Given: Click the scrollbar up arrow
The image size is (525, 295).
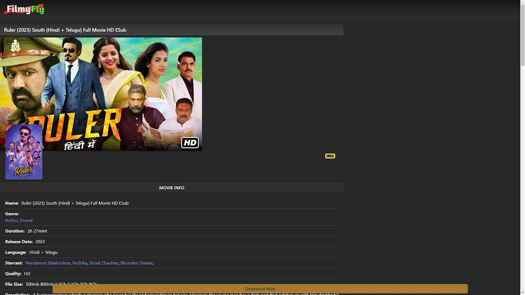Looking at the screenshot, I should (522, 2).
